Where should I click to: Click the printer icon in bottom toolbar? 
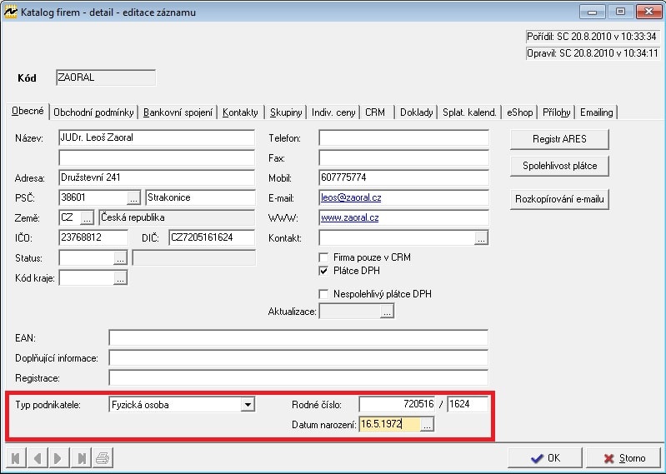(103, 458)
